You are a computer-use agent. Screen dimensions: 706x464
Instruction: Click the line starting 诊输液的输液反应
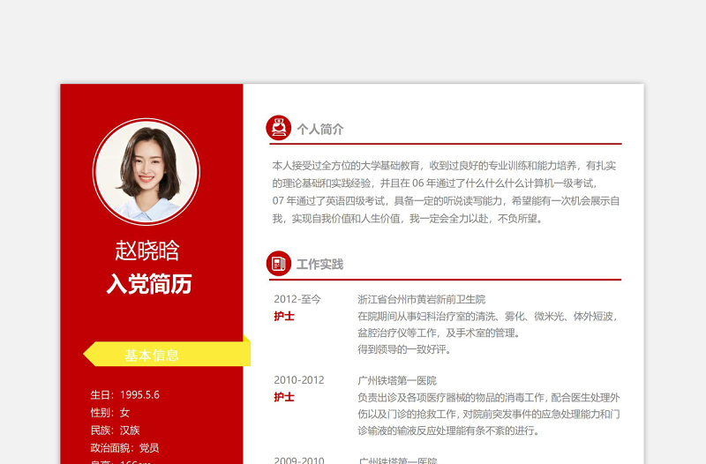coord(448,430)
